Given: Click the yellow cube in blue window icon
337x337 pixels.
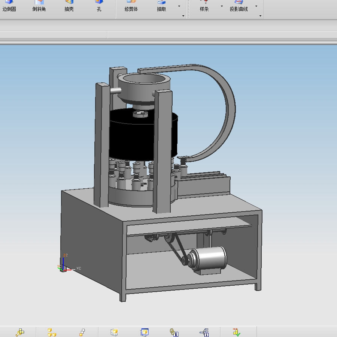Looking at the screenshot, I should point(145,332).
